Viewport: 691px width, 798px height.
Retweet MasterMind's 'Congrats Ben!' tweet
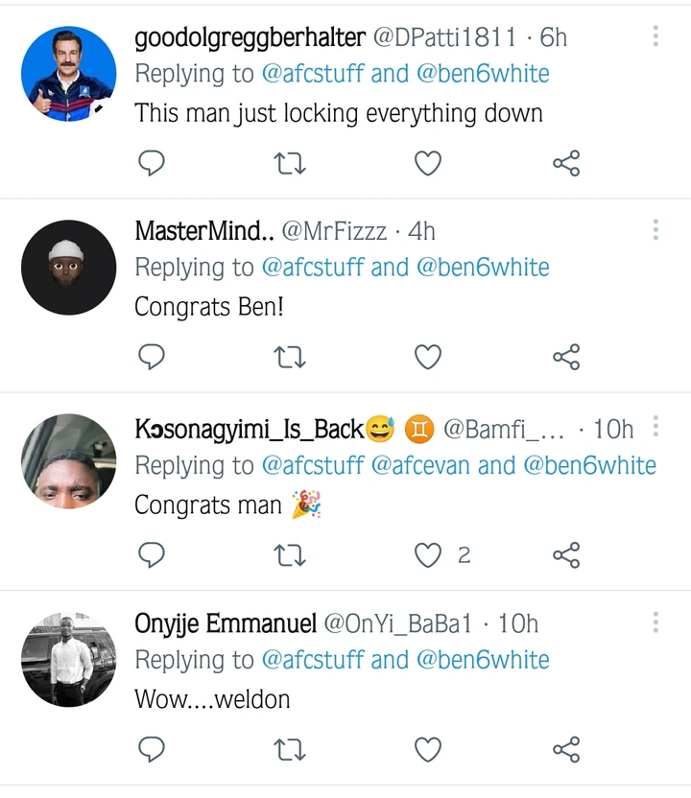click(x=290, y=358)
